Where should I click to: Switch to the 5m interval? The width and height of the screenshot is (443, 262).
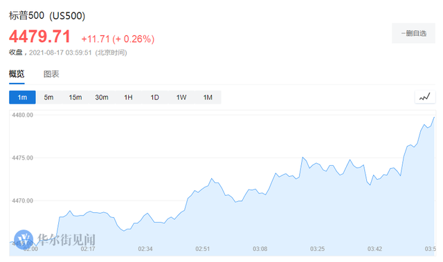click(x=48, y=97)
